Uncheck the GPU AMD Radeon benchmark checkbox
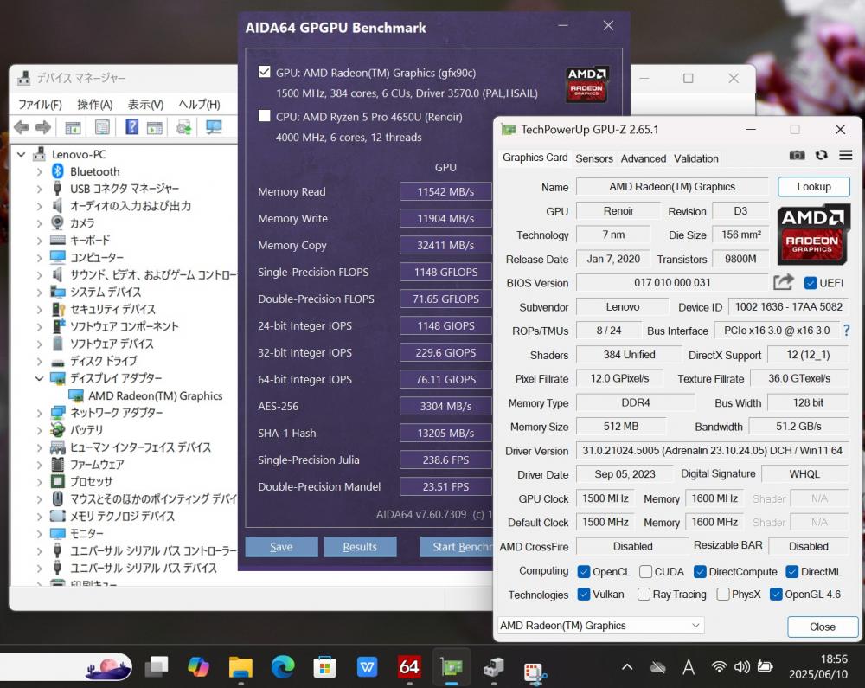This screenshot has height=688, width=865. (264, 72)
